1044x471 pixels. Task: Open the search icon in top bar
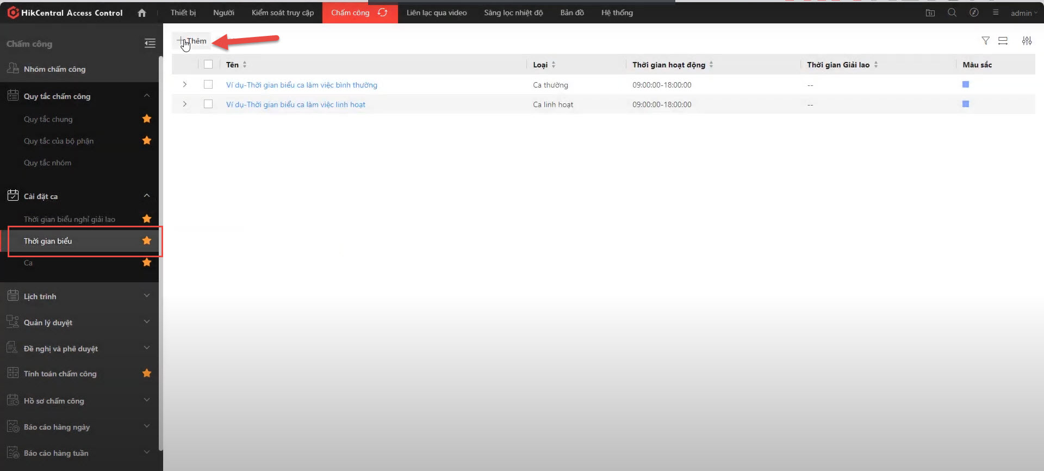[952, 13]
